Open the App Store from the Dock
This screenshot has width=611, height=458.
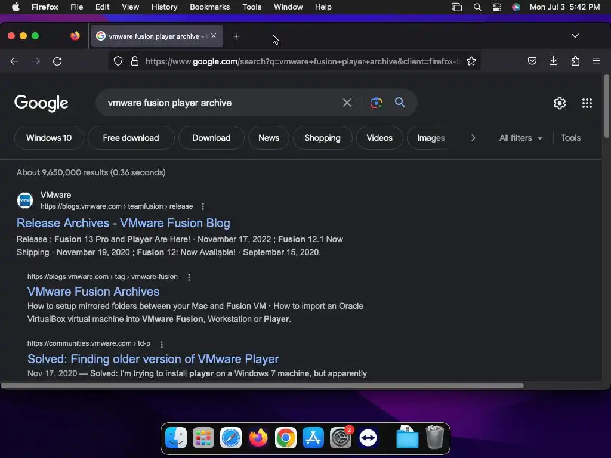tap(313, 438)
